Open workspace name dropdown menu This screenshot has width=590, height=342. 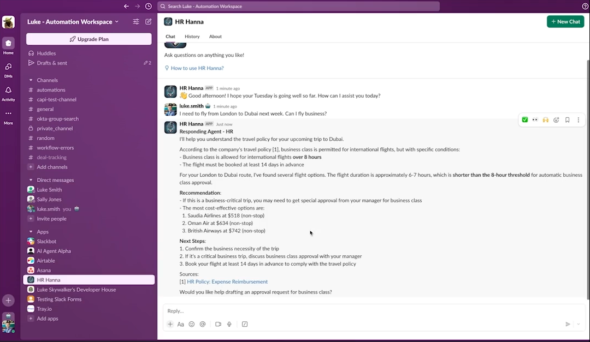click(x=73, y=22)
